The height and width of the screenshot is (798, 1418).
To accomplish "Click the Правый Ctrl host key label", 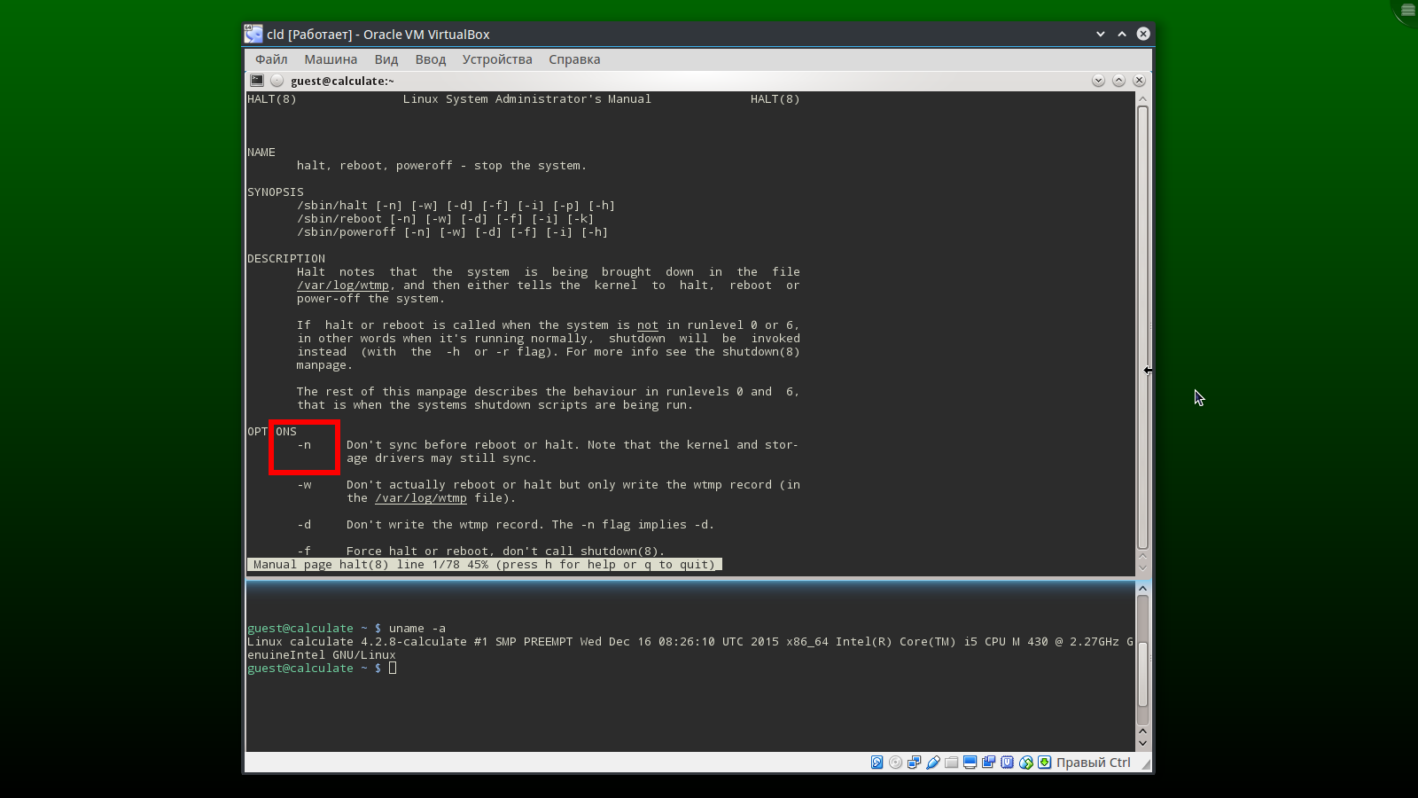I will click(1094, 763).
